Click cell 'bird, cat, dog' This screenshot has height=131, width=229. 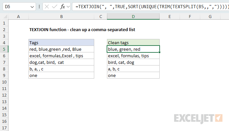point(133,63)
